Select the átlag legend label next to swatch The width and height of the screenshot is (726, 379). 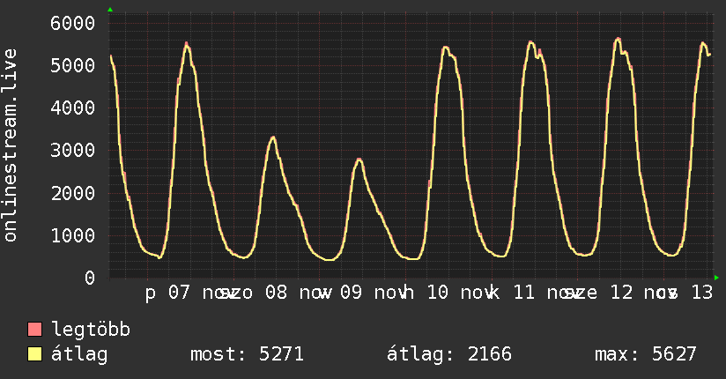point(79,355)
